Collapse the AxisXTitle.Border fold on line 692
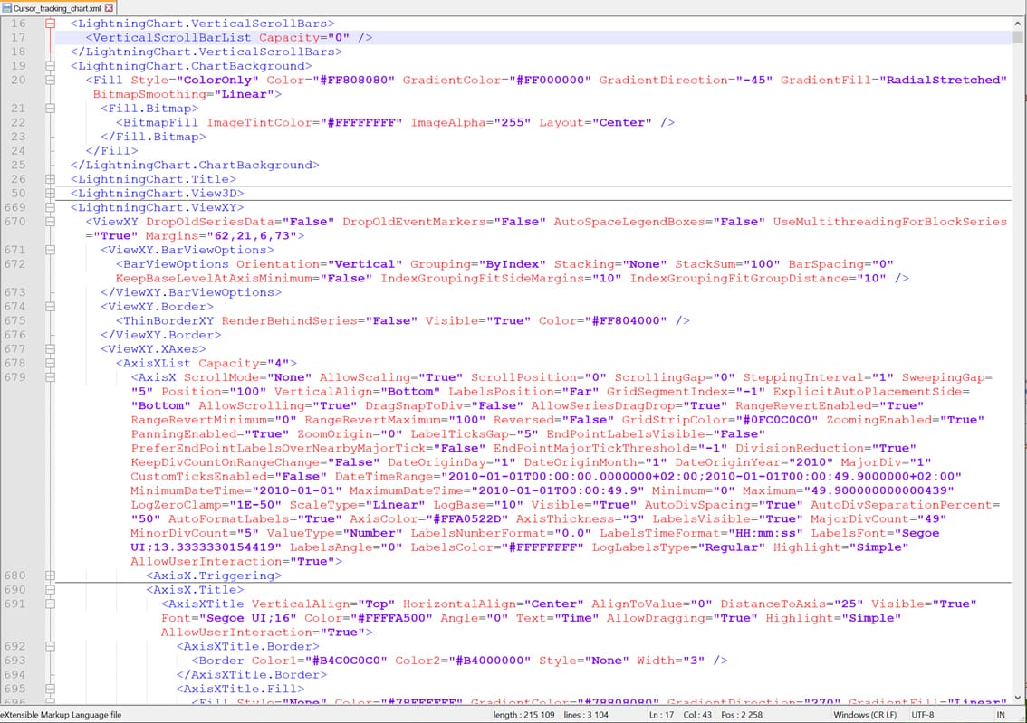1027x723 pixels. [x=50, y=647]
